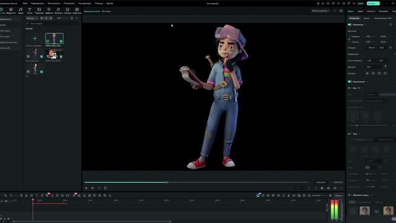This screenshot has height=223, width=396.
Task: Switch to the Speed tab in properties panel
Action: point(371,11)
